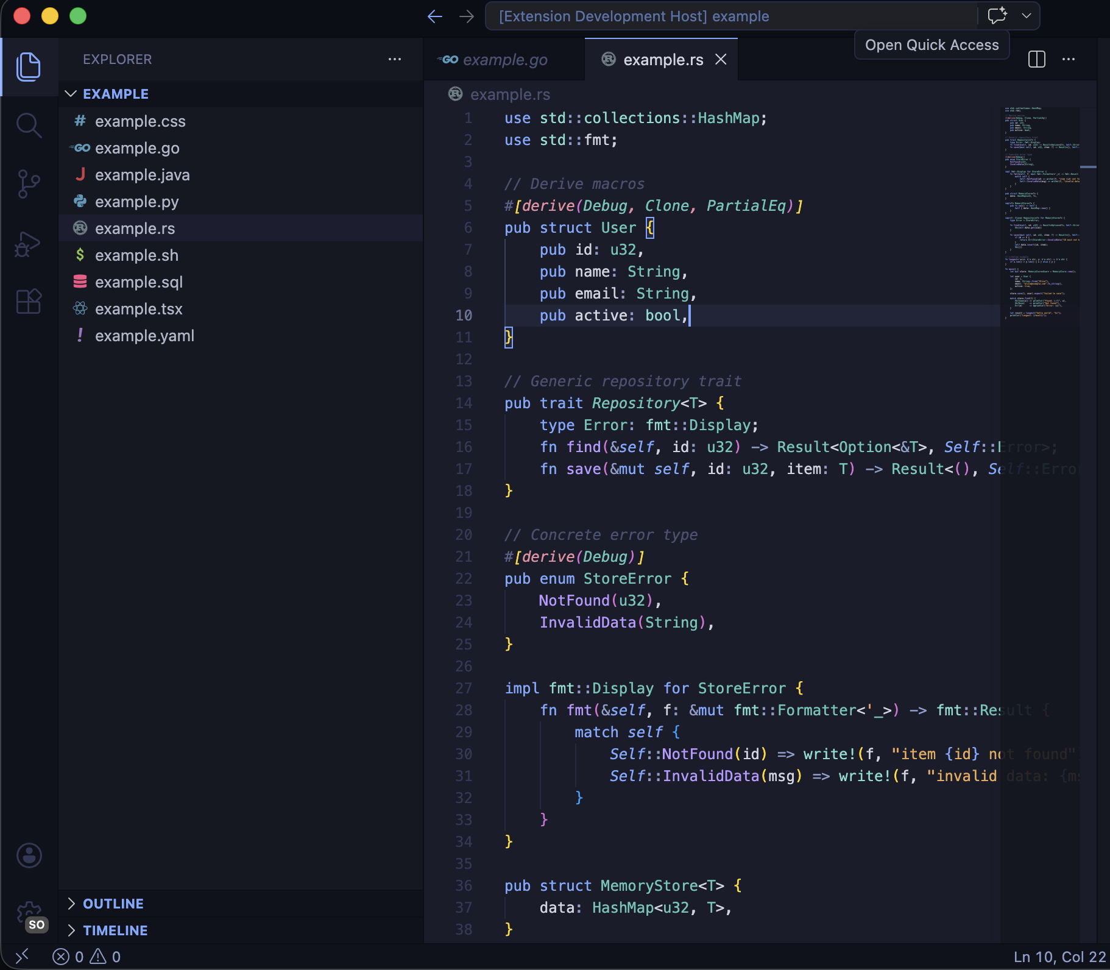1110x970 pixels.
Task: Open example.py in the explorer
Action: tap(241, 202)
